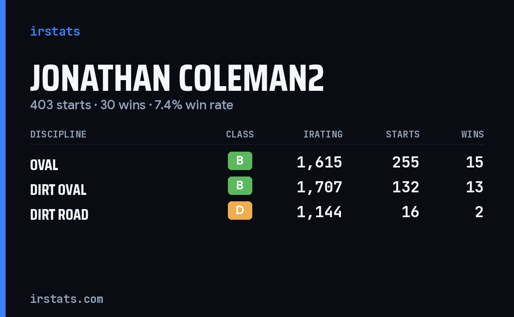Click the 1,615 iRating value

click(x=320, y=162)
